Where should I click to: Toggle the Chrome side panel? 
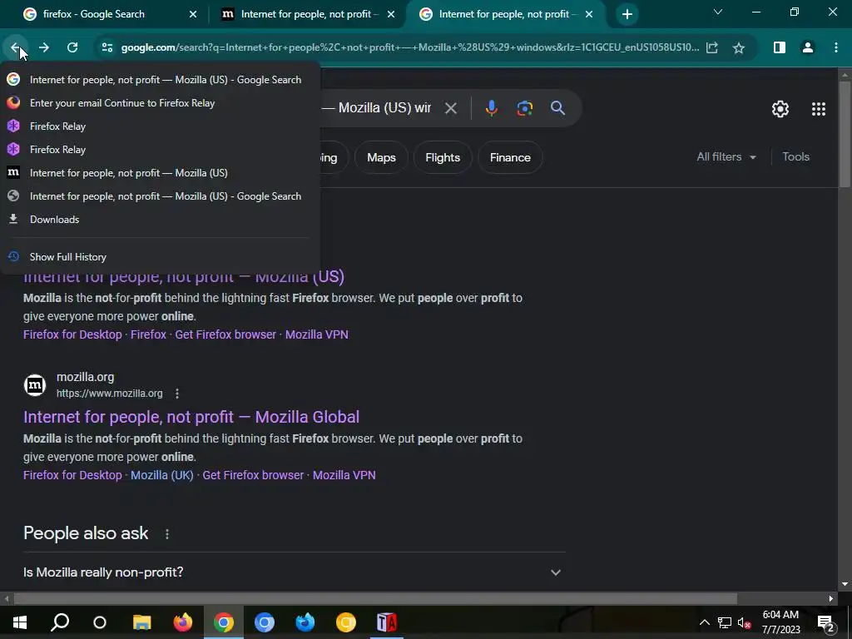point(779,47)
